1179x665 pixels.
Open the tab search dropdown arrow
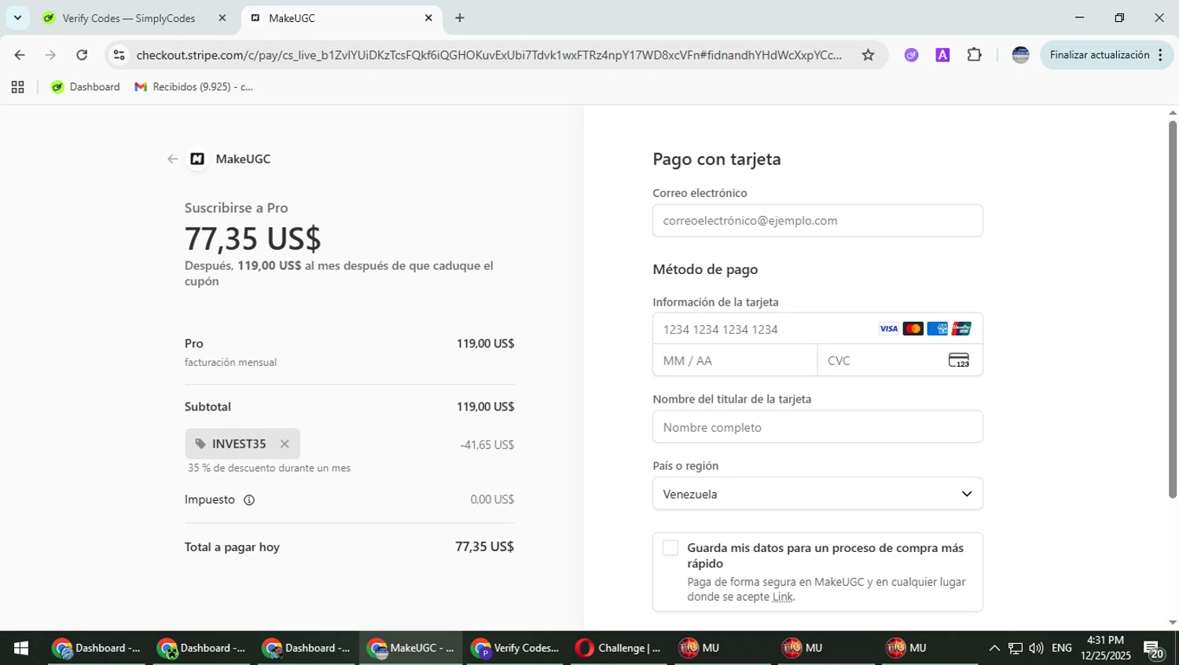click(x=17, y=17)
